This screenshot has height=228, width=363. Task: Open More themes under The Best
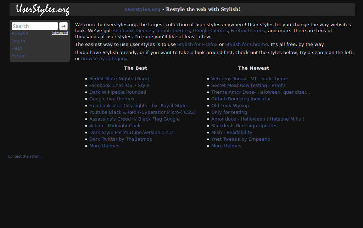(104, 146)
